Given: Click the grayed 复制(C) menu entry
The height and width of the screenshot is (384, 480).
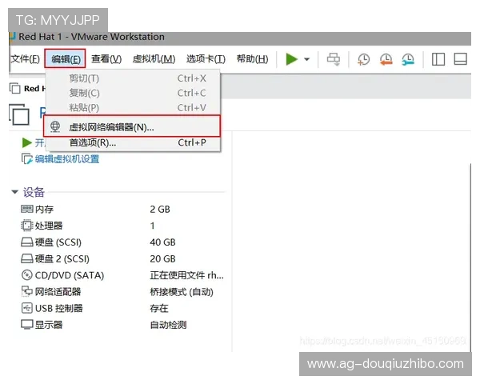Looking at the screenshot, I should (x=133, y=93).
